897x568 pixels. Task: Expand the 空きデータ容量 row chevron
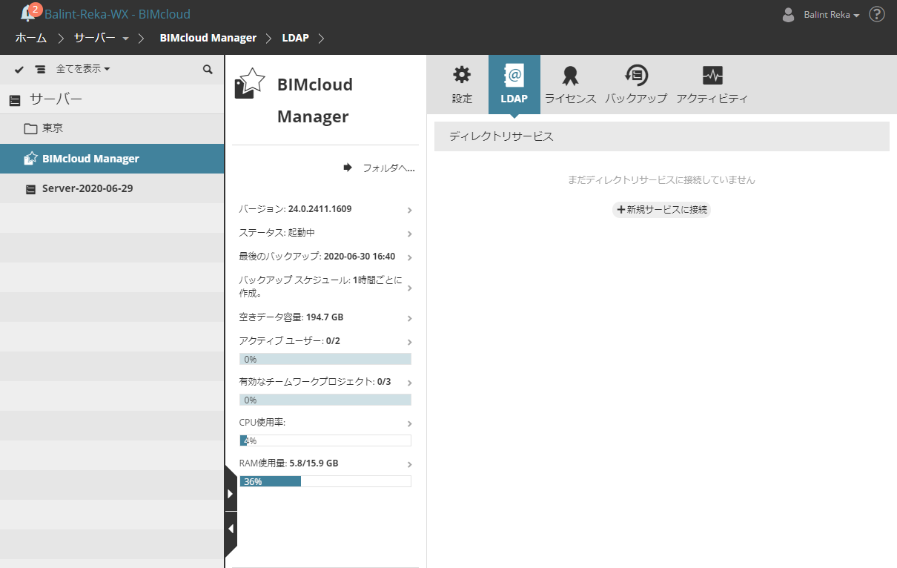click(410, 319)
